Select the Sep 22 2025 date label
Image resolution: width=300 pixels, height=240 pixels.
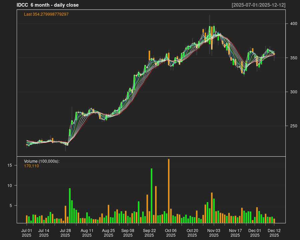149,233
